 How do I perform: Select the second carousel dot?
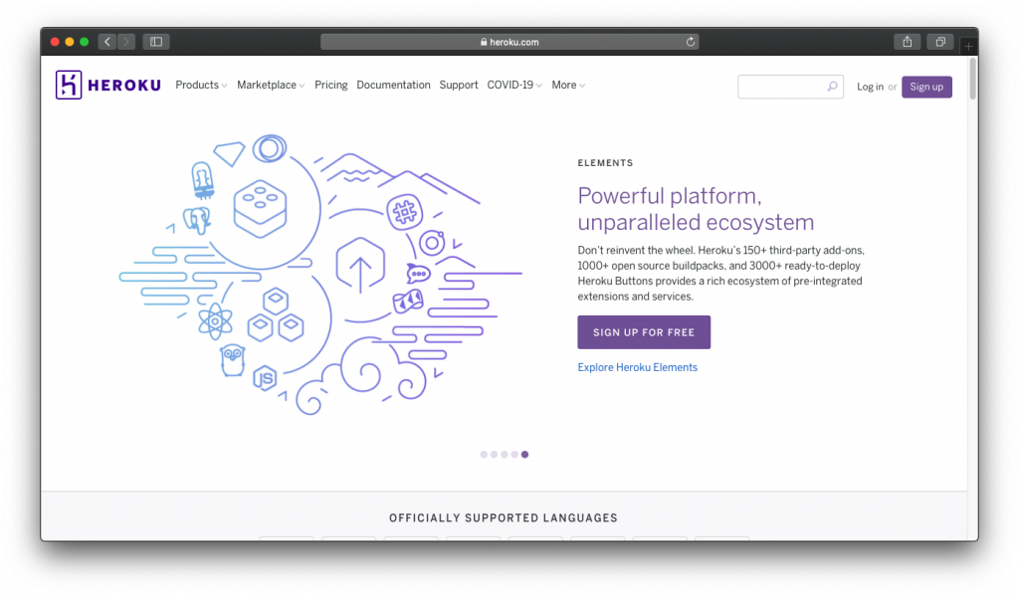494,454
